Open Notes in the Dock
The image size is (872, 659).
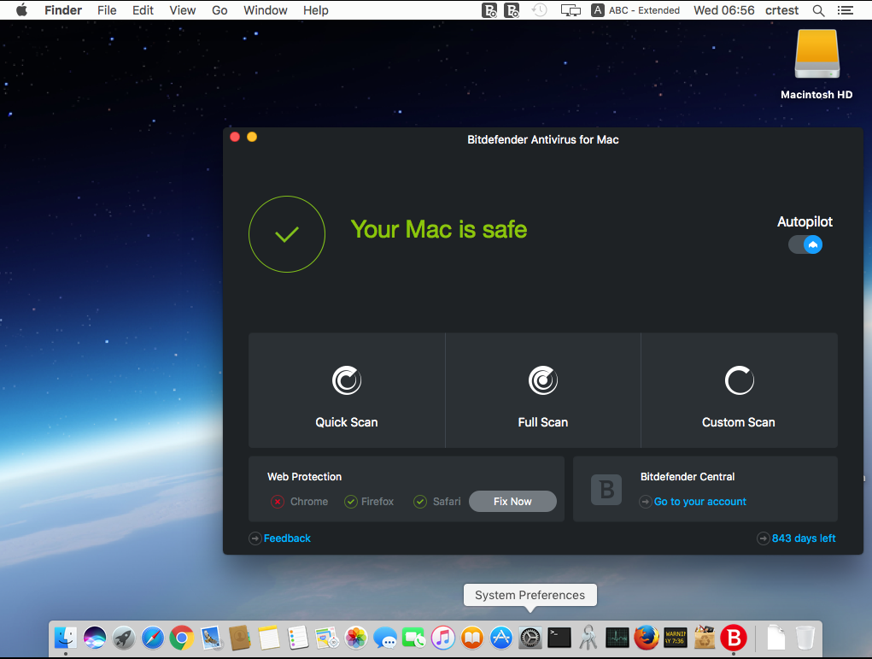click(x=269, y=638)
